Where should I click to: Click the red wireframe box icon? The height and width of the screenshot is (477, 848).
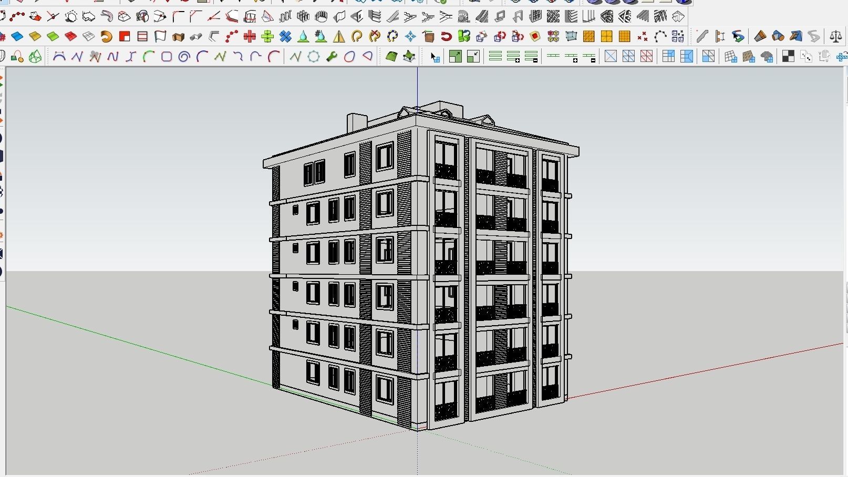click(x=250, y=17)
